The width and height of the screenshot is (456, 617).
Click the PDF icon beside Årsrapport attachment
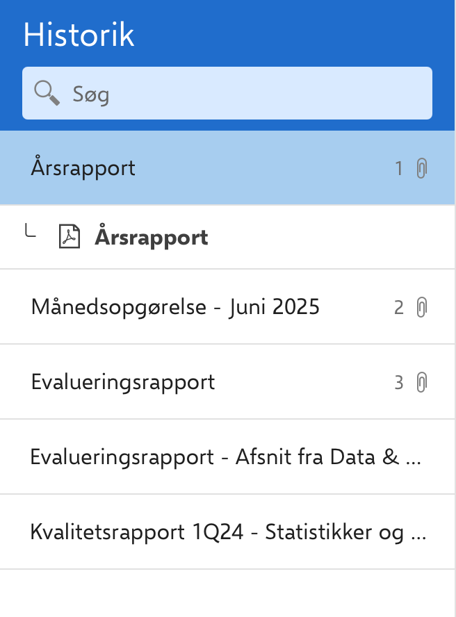[x=69, y=238]
